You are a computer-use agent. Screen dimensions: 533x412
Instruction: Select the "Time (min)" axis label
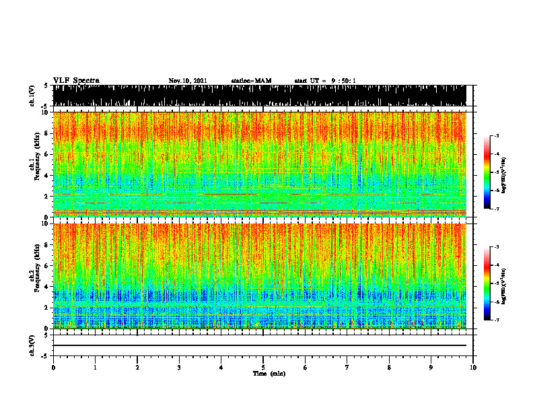[269, 374]
